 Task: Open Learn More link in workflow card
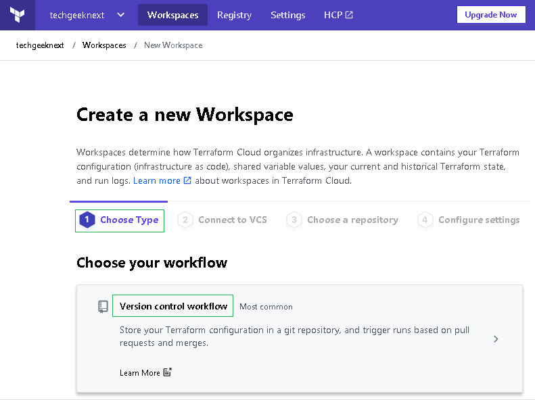pos(145,373)
